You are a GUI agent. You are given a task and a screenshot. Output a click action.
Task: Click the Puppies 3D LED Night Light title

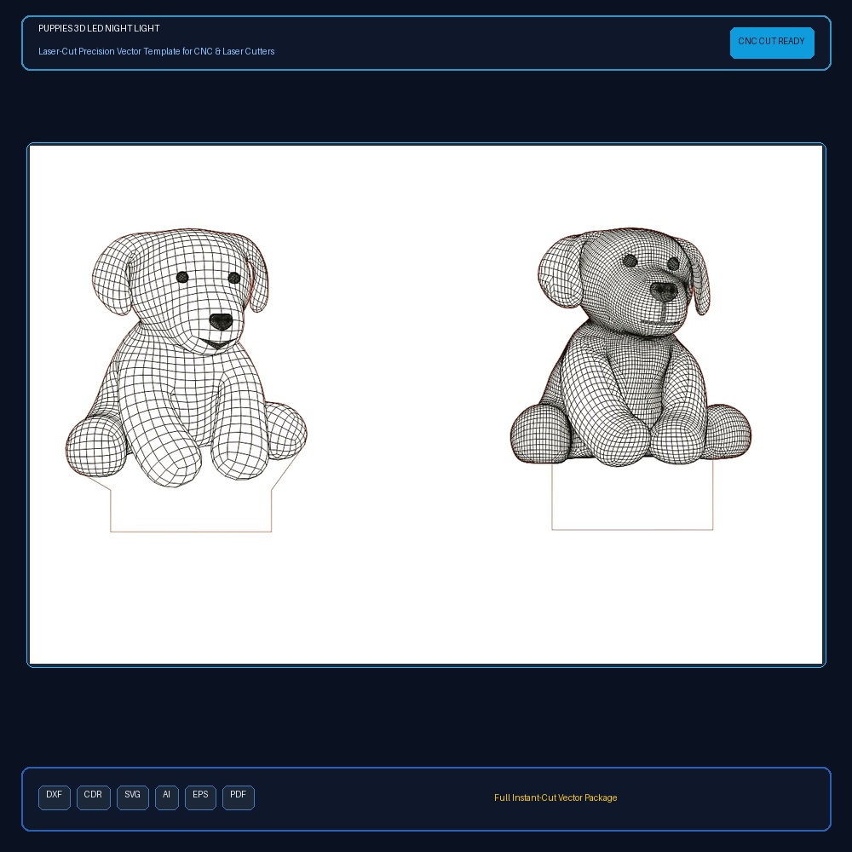[x=99, y=28]
